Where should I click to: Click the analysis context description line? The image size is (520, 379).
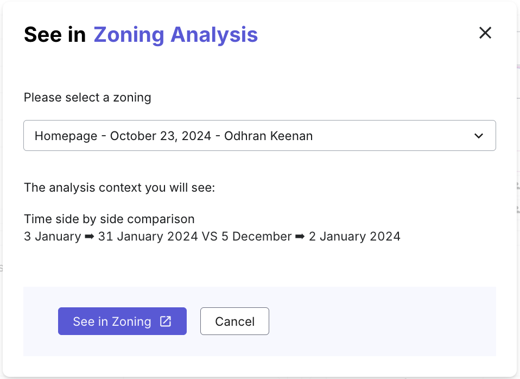pos(119,187)
